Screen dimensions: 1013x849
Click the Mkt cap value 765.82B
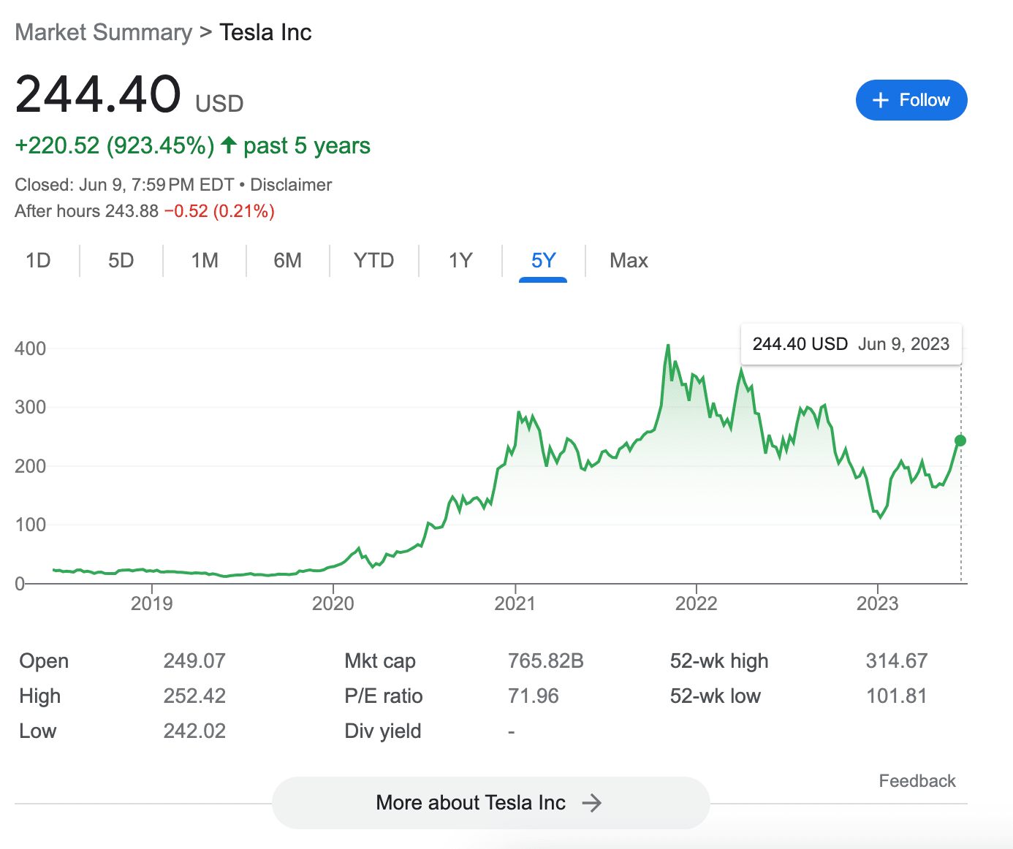546,661
